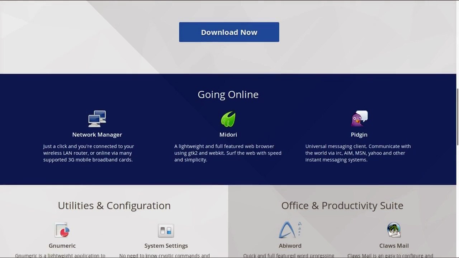Click the System Settings toggle icon
This screenshot has width=459, height=258.
(166, 230)
